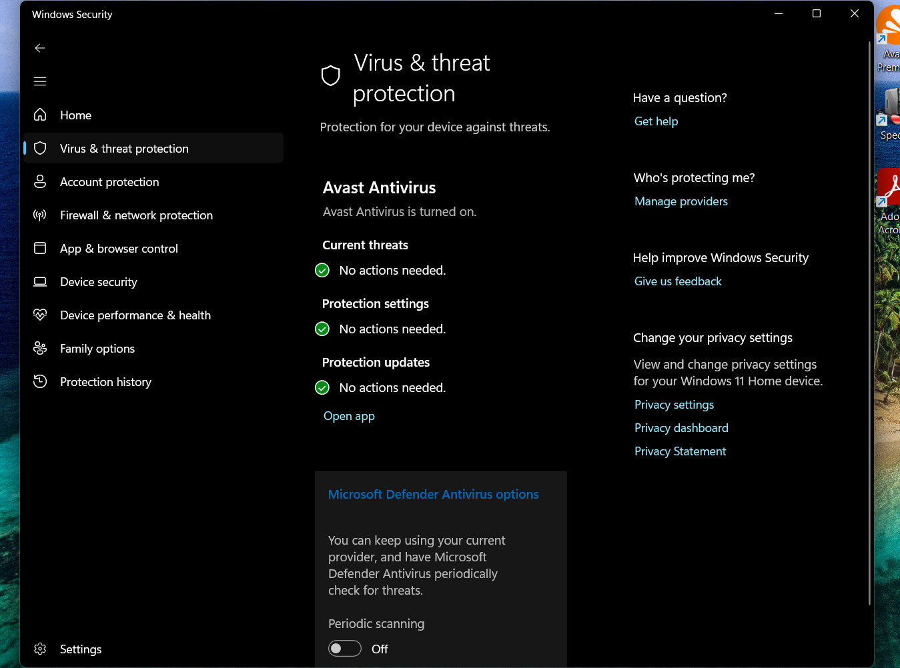Click the shield icon beside Virus & threat protection

(40, 148)
